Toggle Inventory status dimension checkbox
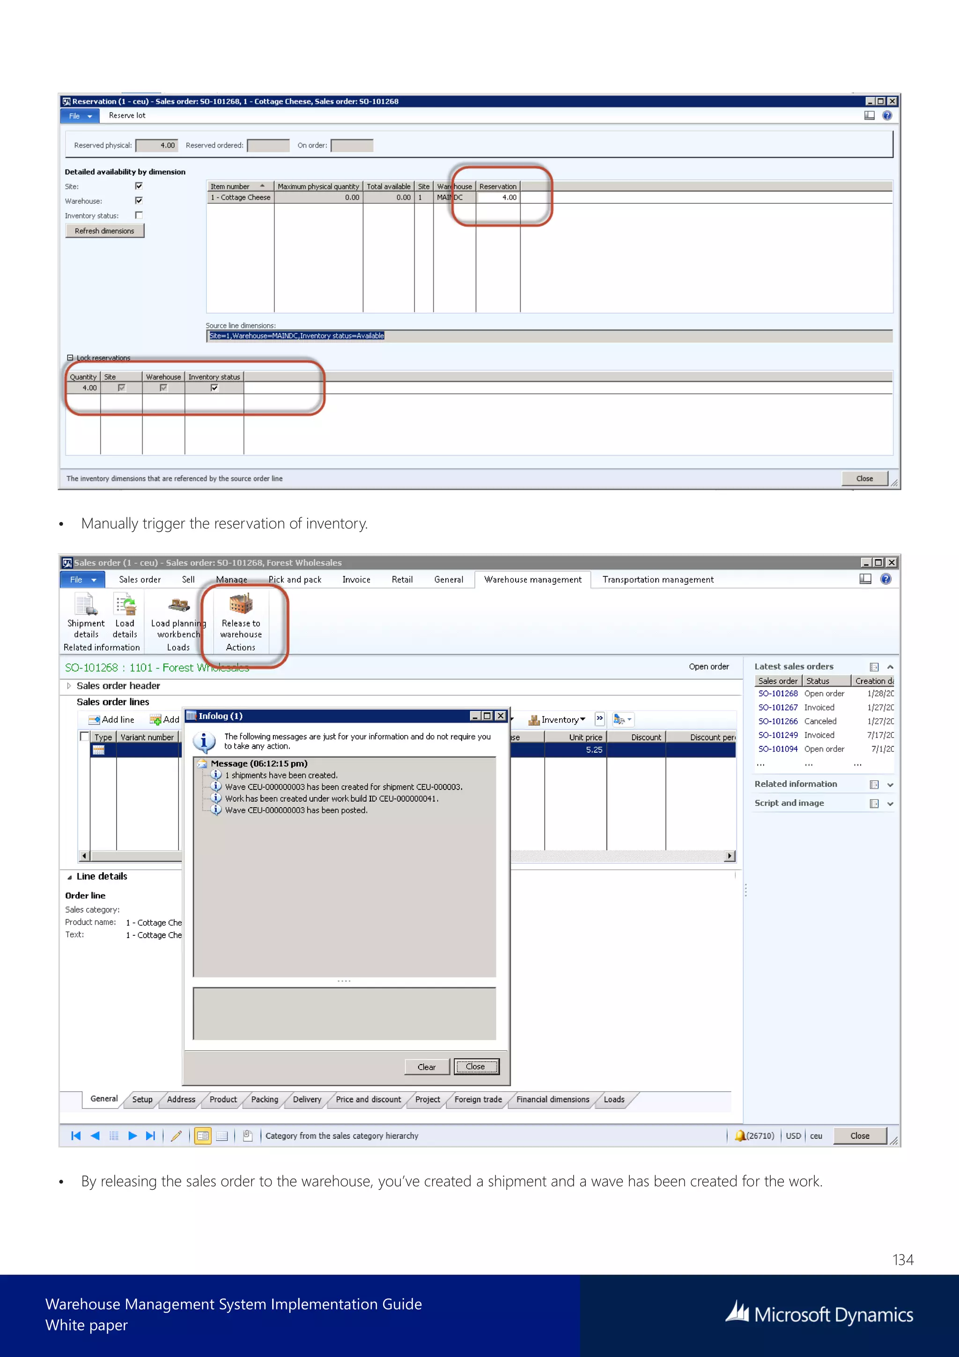The width and height of the screenshot is (959, 1357). [x=139, y=215]
